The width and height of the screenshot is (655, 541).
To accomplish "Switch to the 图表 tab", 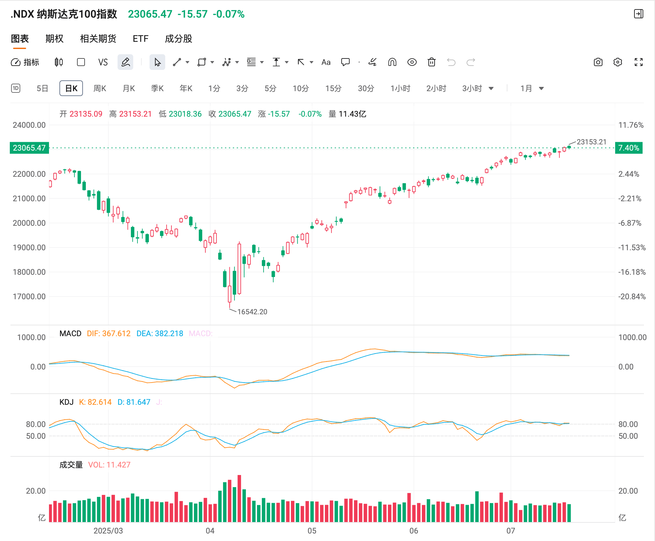I will pyautogui.click(x=20, y=39).
